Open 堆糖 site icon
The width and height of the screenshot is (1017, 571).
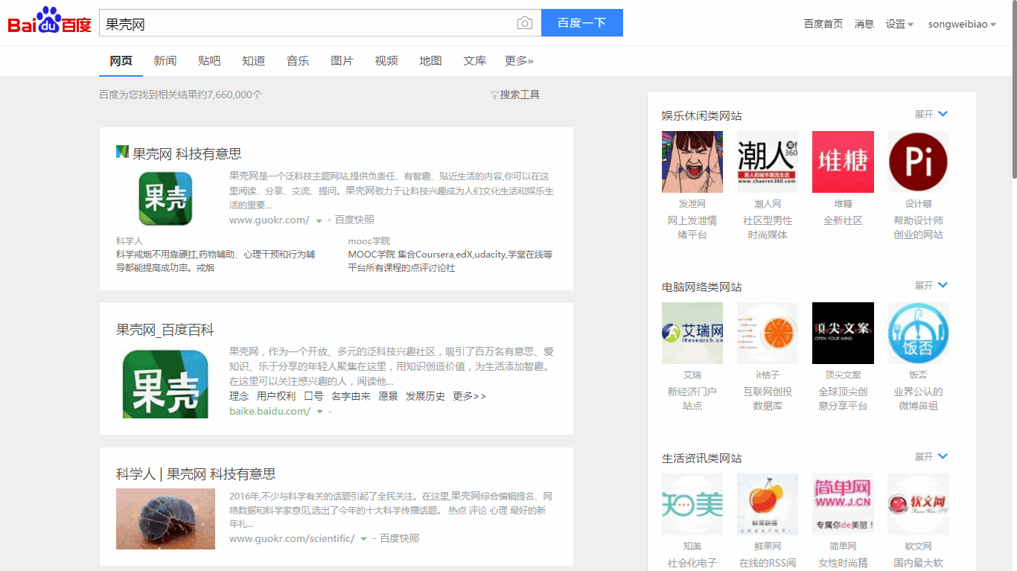point(843,162)
